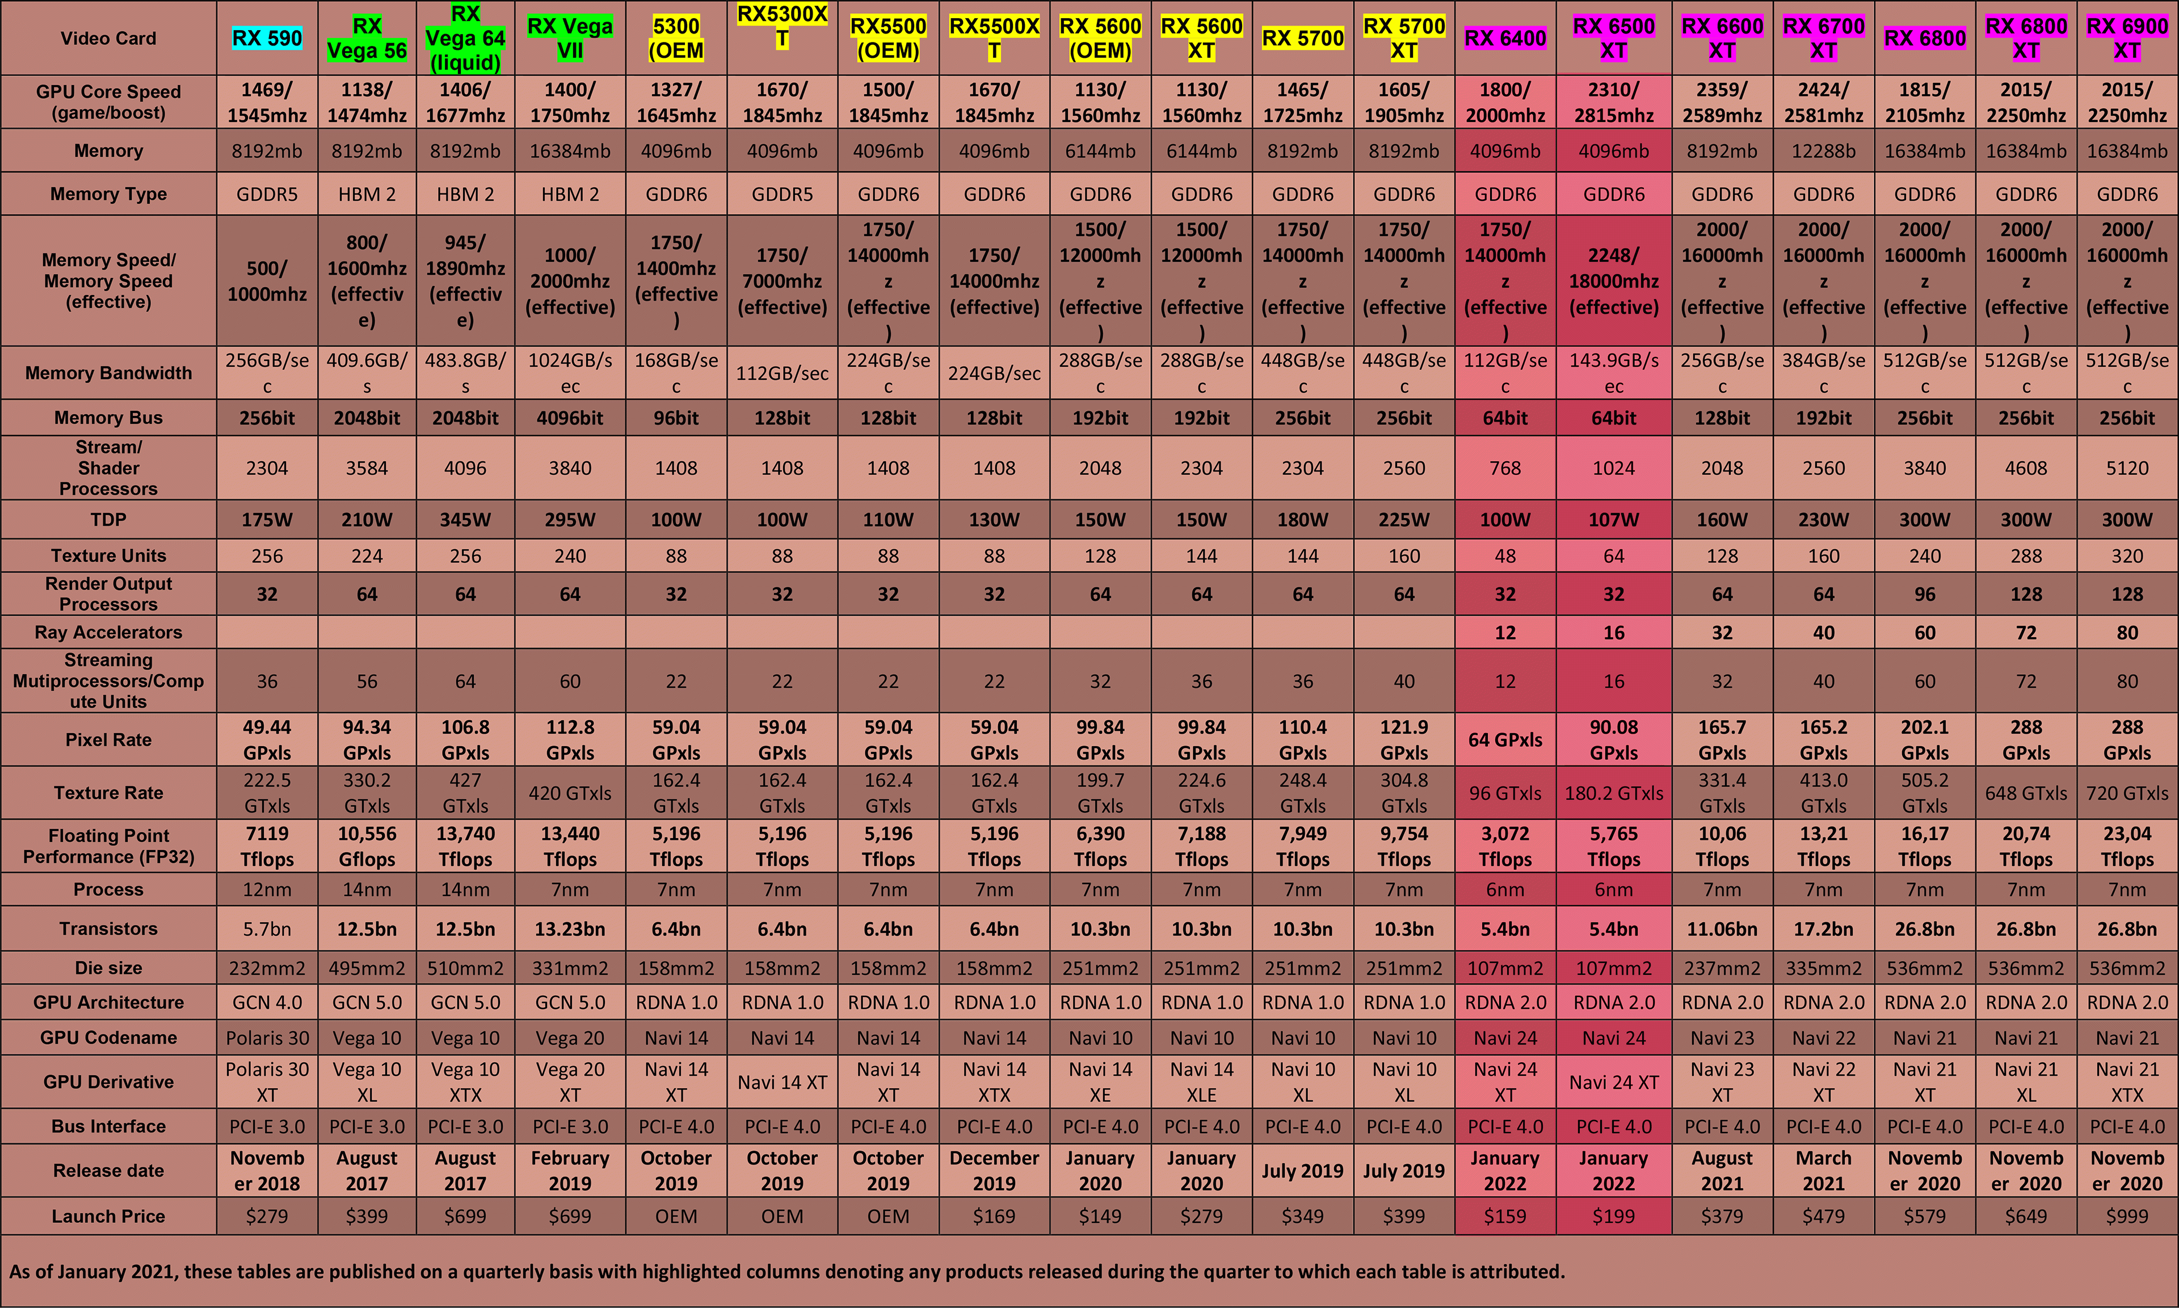This screenshot has width=2179, height=1308.
Task: Select the 96 render output cell
Action: (x=1924, y=594)
